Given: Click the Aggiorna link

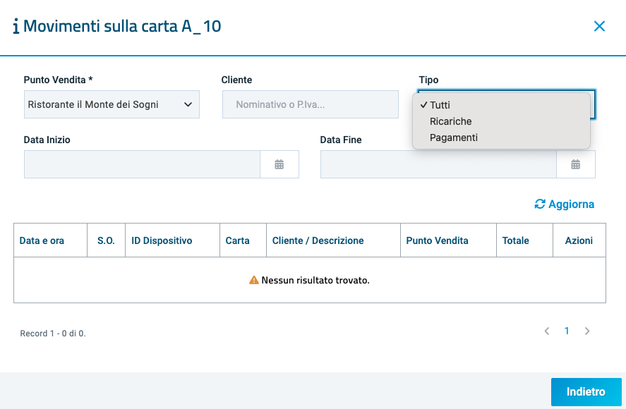Looking at the screenshot, I should pyautogui.click(x=571, y=204).
